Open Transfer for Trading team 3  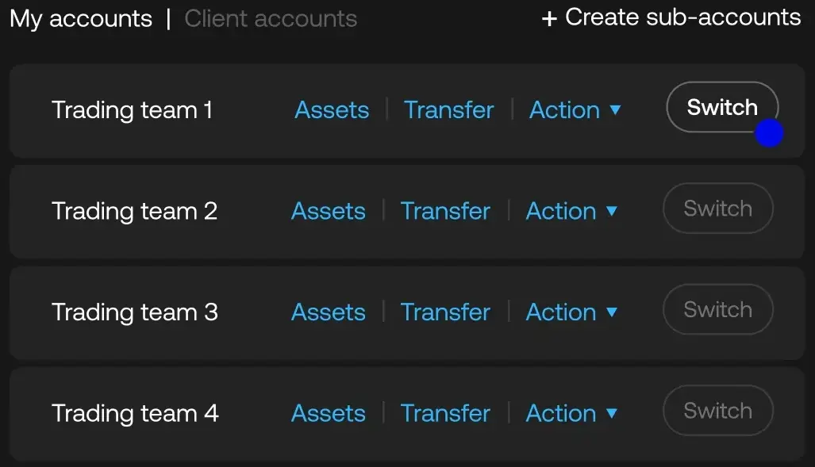[x=445, y=312]
